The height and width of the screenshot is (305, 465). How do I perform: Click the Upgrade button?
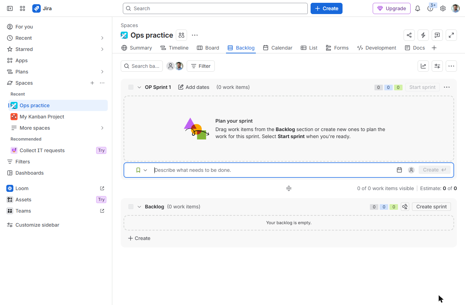click(392, 8)
